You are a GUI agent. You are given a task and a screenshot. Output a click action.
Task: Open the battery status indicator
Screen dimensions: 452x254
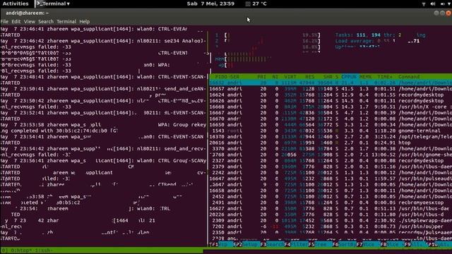coord(443,4)
